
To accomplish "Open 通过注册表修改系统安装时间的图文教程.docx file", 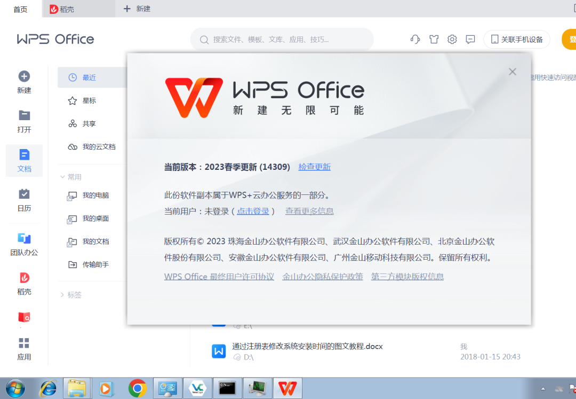I will [x=307, y=347].
